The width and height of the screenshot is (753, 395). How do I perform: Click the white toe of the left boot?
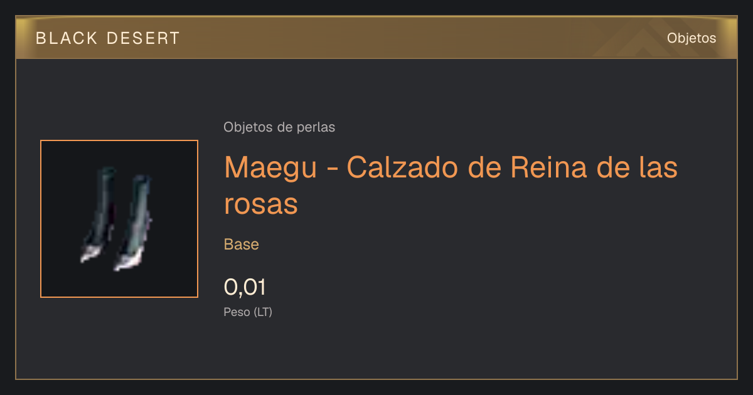point(88,253)
